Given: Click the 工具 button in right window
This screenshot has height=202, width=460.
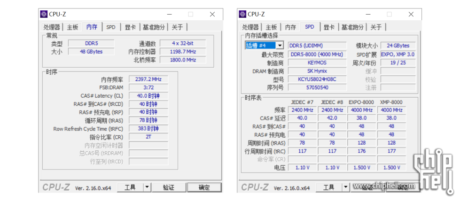Looking at the screenshot, I should point(328,187).
